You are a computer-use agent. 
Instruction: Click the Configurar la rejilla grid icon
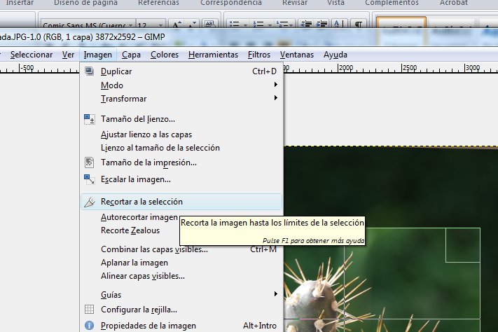(x=89, y=309)
